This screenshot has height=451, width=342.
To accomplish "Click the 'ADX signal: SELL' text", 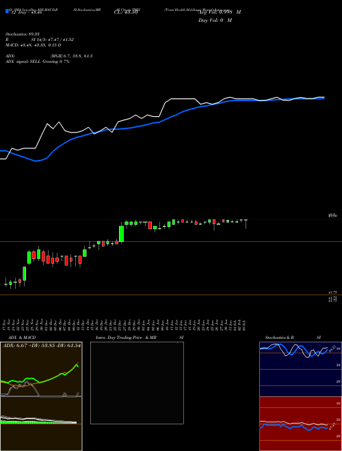I will [23, 61].
